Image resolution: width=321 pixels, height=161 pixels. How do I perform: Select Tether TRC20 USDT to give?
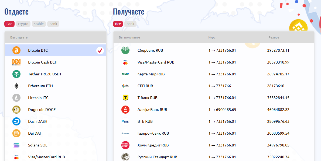pyautogui.click(x=56, y=74)
